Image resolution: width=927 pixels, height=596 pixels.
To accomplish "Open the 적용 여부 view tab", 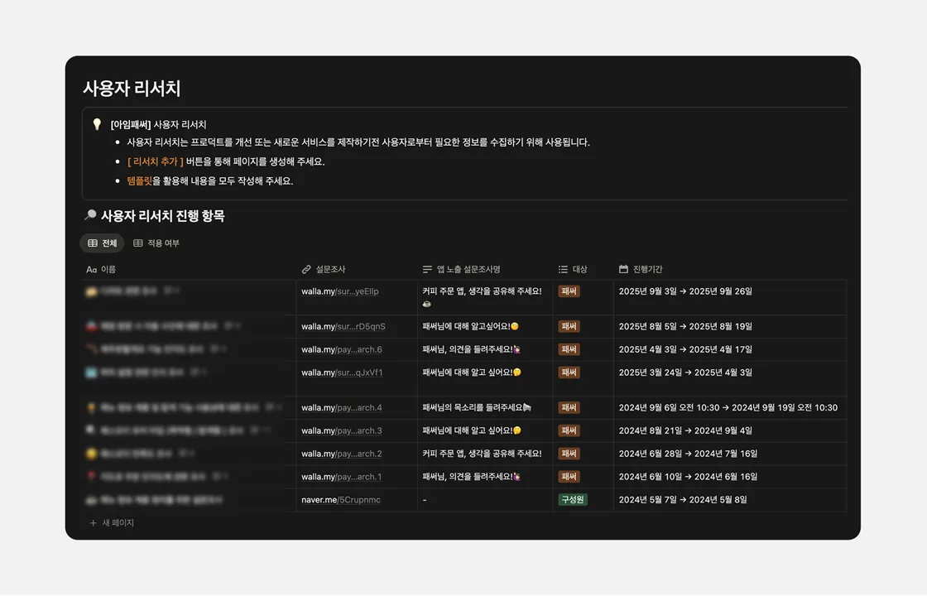I will point(156,243).
